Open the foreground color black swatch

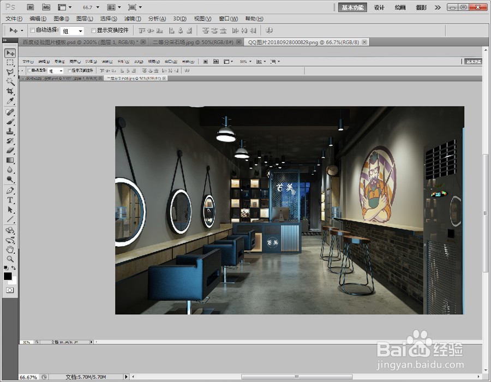pos(7,276)
